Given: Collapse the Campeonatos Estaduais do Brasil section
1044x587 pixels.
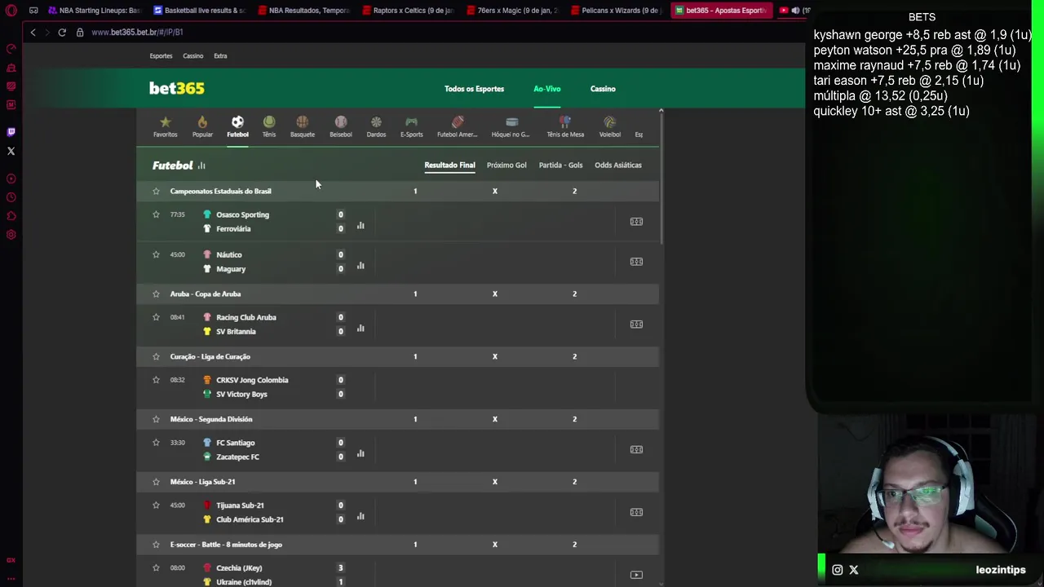Looking at the screenshot, I should [x=220, y=191].
